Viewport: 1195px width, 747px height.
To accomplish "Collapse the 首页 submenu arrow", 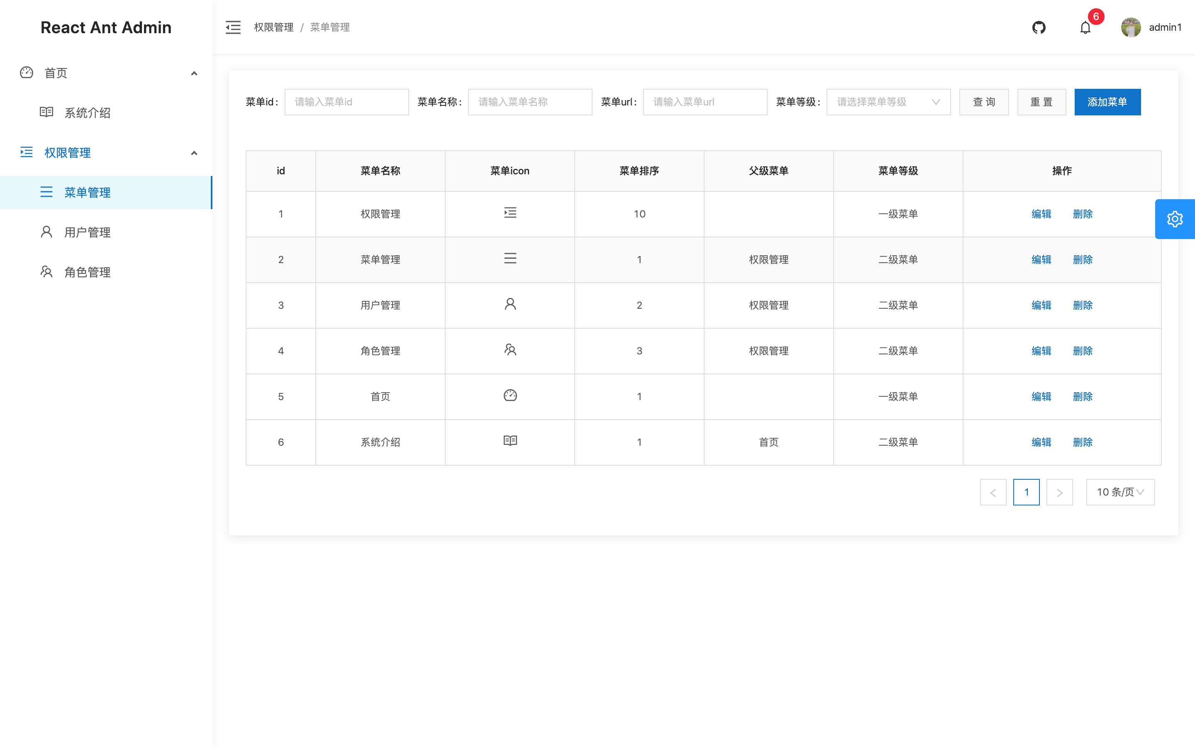I will (x=194, y=73).
